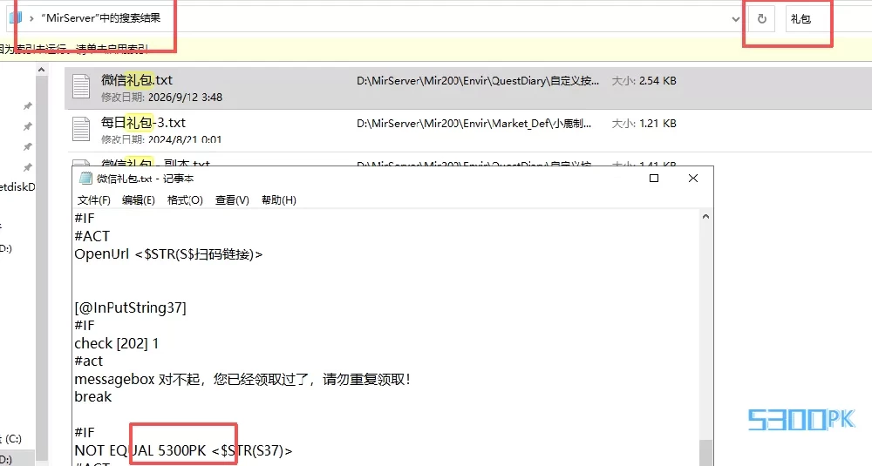Open the 帮助(H) menu in Notepad

tap(279, 200)
